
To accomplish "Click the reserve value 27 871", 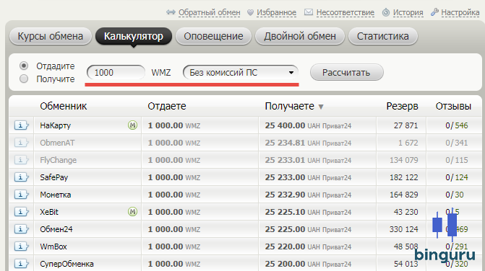I will tap(405, 125).
